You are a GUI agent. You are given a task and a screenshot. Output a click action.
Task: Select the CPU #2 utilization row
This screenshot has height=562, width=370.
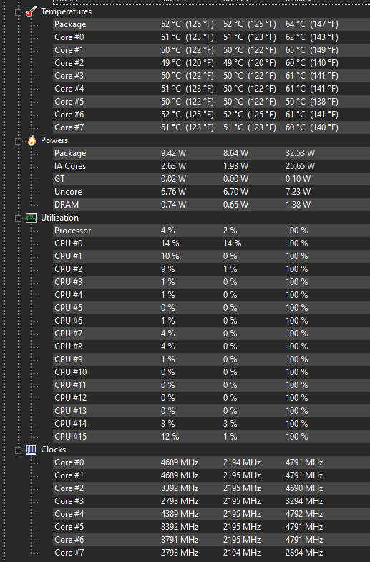point(211,269)
